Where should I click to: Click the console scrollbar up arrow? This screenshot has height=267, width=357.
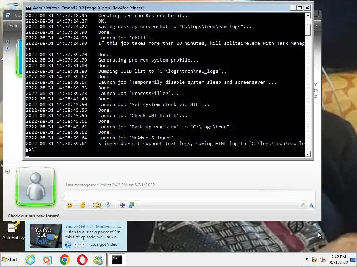[307, 15]
